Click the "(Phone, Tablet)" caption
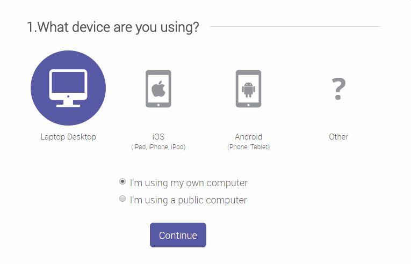The image size is (411, 264). pos(248,147)
